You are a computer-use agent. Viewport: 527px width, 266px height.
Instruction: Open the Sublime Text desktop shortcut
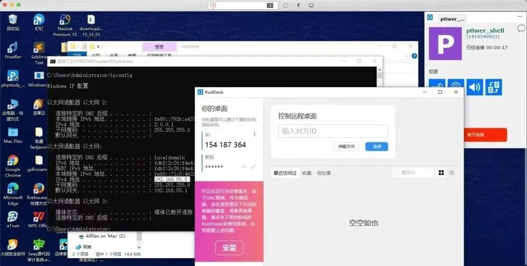(39, 53)
